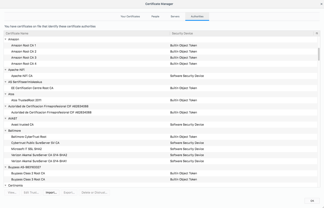Click the Delete or Distrust... button
This screenshot has width=324, height=208.
click(x=94, y=192)
